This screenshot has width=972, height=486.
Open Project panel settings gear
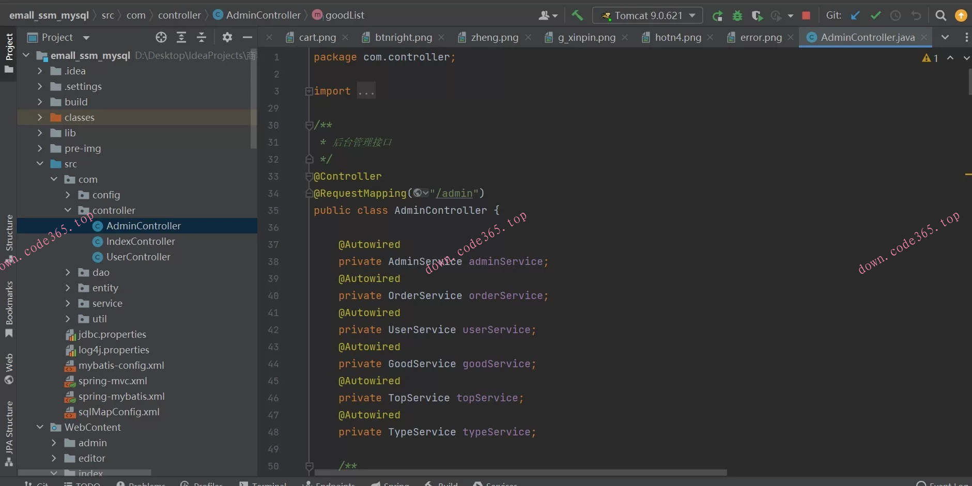pyautogui.click(x=227, y=37)
